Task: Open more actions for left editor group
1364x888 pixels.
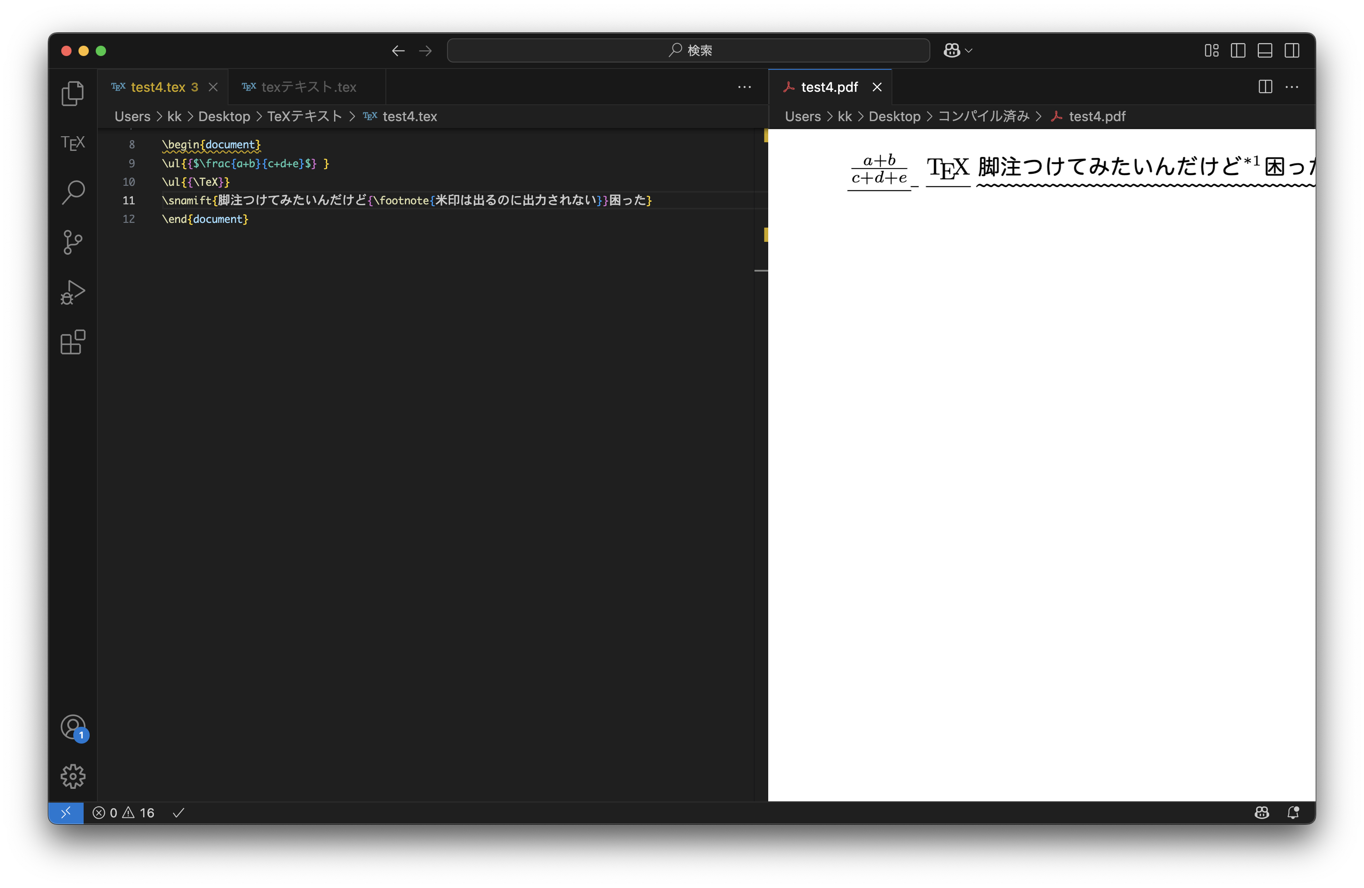Action: (x=745, y=87)
